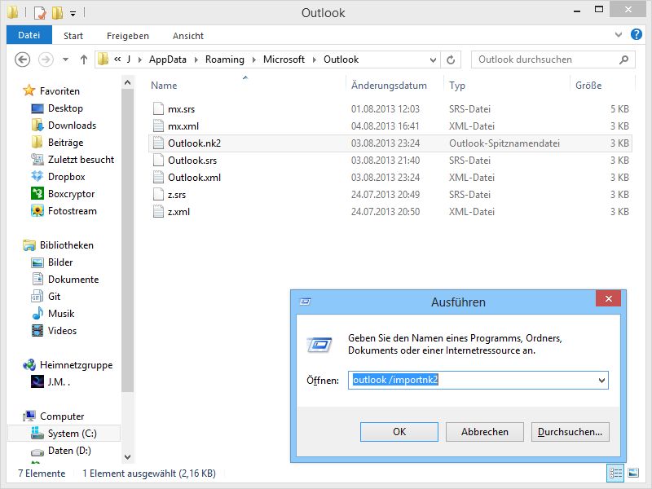Image resolution: width=652 pixels, height=489 pixels.
Task: Go back with the left arrow button
Action: pyautogui.click(x=23, y=59)
